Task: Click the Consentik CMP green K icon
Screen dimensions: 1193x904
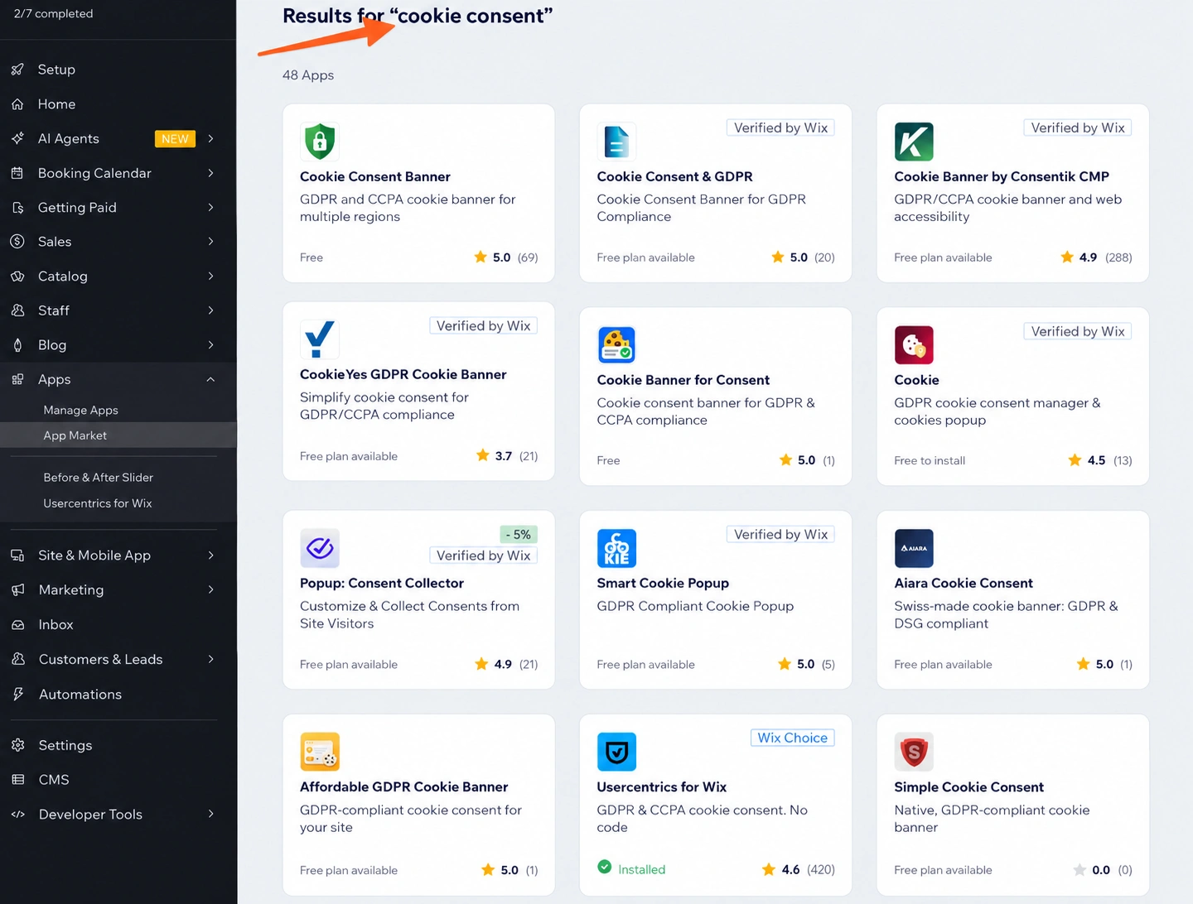Action: click(914, 142)
